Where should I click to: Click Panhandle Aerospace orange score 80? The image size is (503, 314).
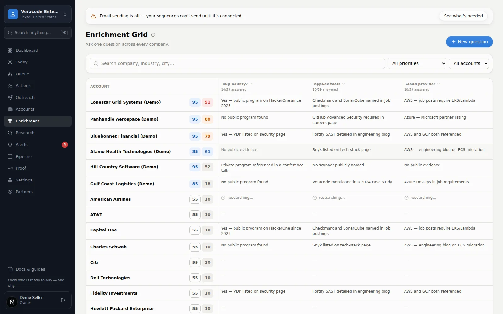[207, 119]
